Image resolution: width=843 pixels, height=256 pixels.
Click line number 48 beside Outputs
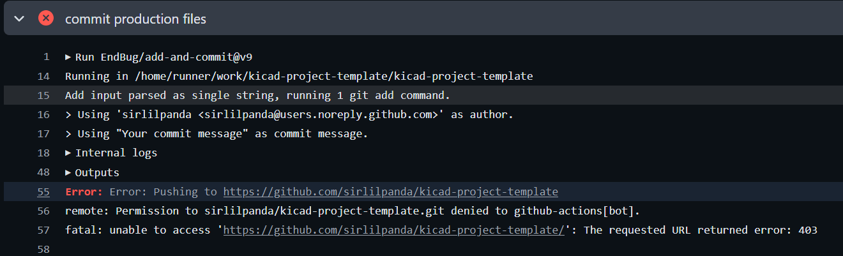(x=43, y=172)
